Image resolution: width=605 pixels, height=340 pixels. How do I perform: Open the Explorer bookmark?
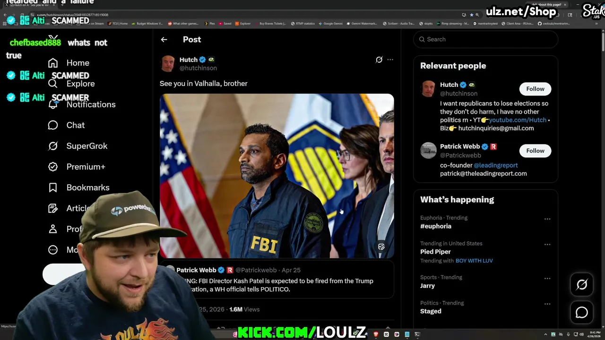click(x=243, y=23)
